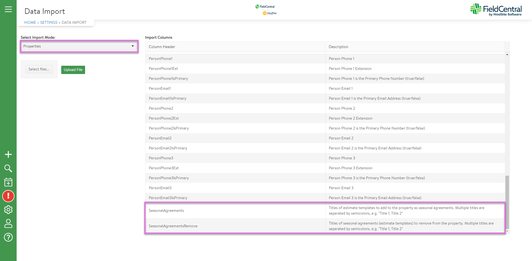
Task: Click the dropdown arrow next to Properties
Action: (x=133, y=46)
